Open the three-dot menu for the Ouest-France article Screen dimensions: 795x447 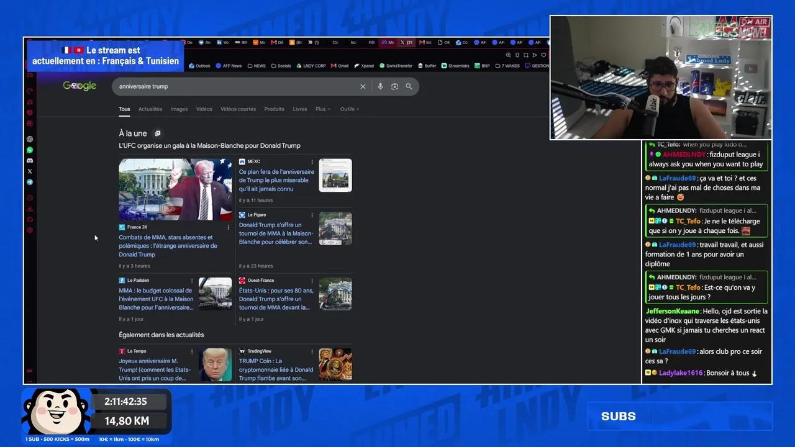click(312, 281)
